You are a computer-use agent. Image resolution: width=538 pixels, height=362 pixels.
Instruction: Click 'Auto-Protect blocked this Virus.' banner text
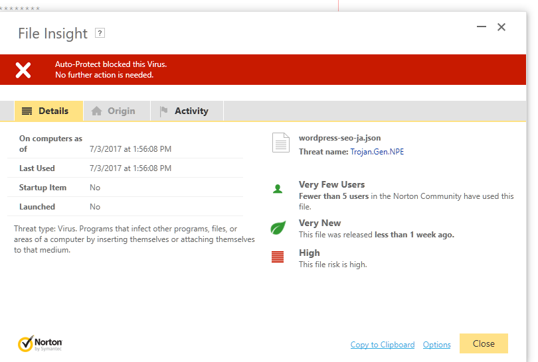111,64
